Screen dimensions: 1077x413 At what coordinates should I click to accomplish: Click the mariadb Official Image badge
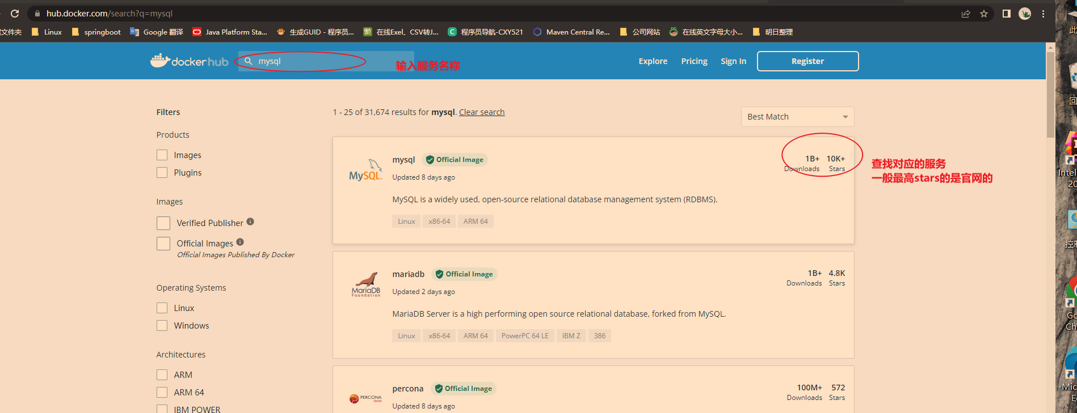pyautogui.click(x=464, y=274)
